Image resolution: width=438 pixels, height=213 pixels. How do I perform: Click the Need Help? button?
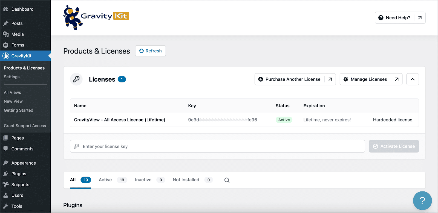400,18
